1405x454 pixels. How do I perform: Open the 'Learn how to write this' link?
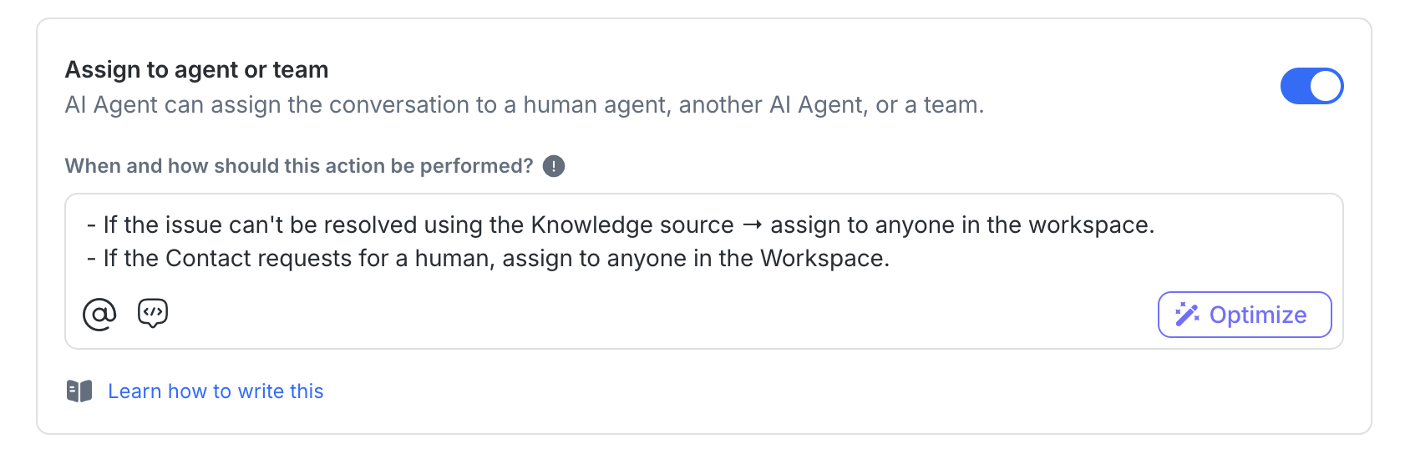[x=216, y=391]
